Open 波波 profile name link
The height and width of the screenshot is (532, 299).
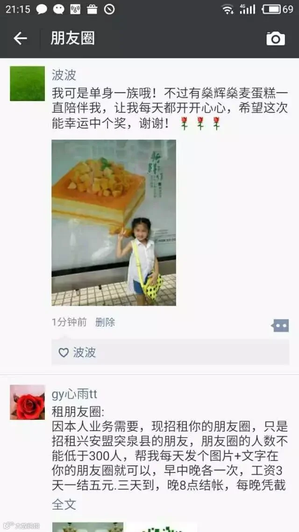pos(64,75)
